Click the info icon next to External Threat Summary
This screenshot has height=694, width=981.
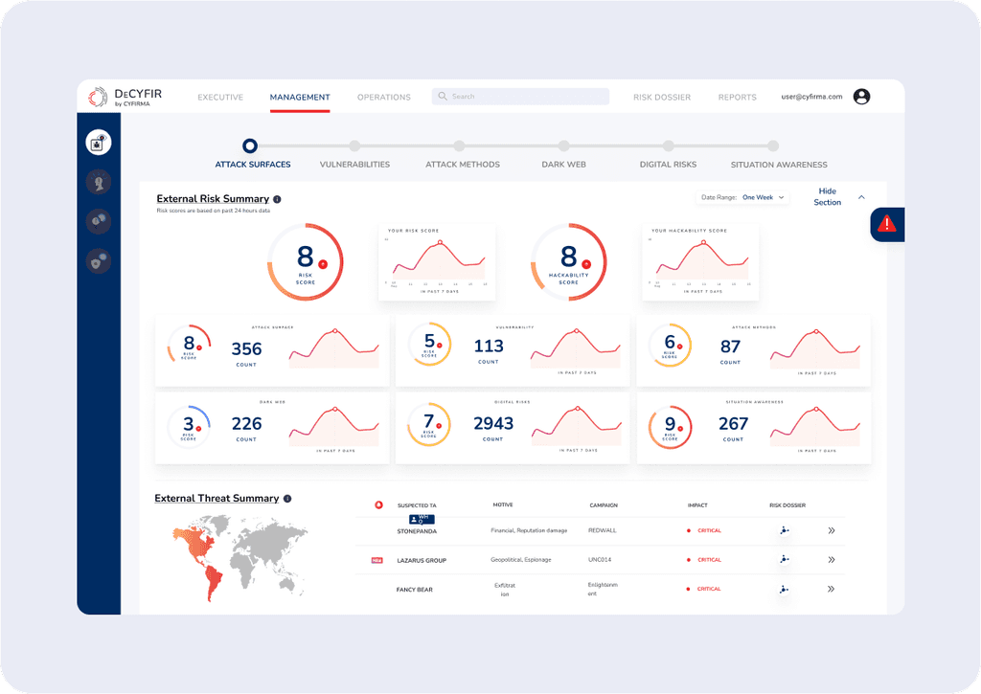point(287,499)
